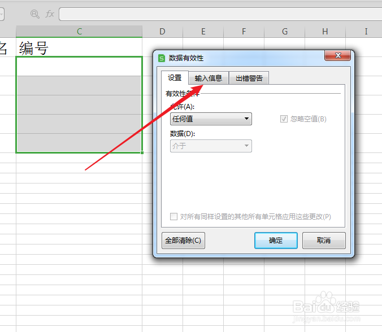
Task: Check 对所有同样设置的其他所有单元格应用这些更改 box
Action: coord(173,216)
